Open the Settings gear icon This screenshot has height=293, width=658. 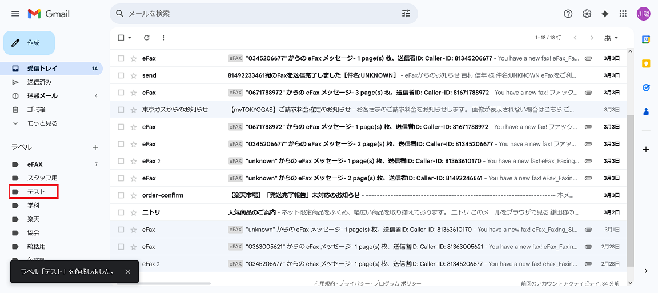pyautogui.click(x=587, y=14)
